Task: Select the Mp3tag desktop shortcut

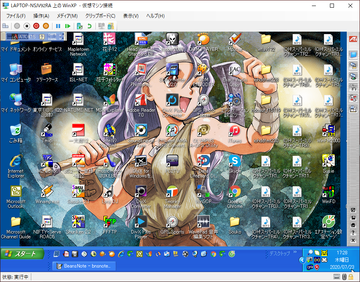Action: [235, 42]
